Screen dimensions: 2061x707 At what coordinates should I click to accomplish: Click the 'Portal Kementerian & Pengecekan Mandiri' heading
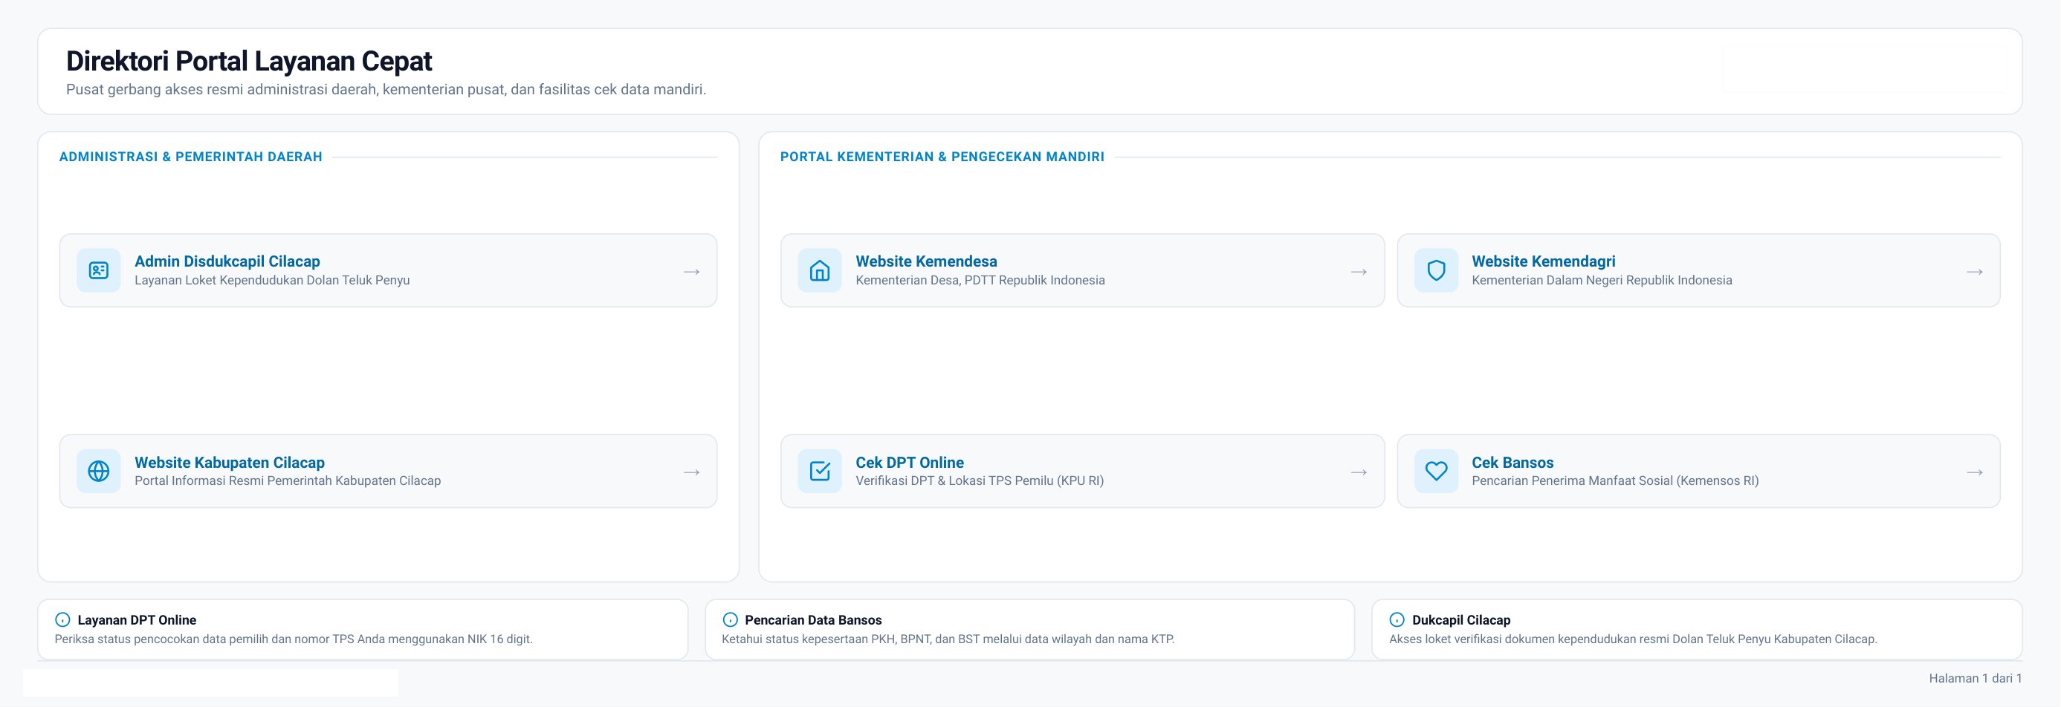[942, 157]
